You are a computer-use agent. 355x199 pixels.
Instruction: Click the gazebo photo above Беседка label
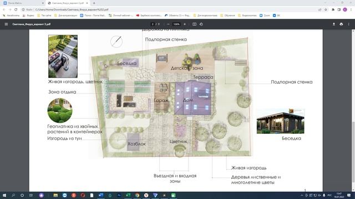click(x=280, y=121)
